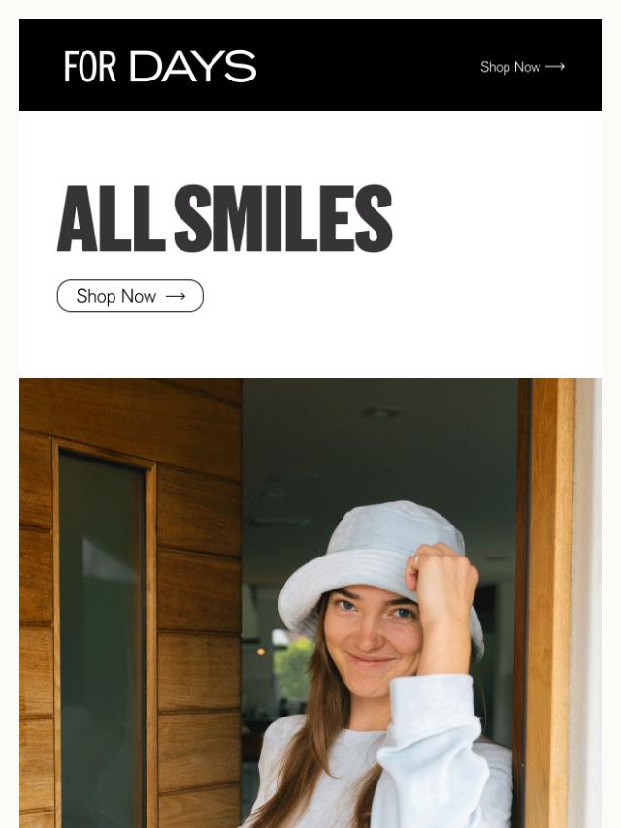
Task: Click the word DAYS in logo
Action: click(x=193, y=67)
